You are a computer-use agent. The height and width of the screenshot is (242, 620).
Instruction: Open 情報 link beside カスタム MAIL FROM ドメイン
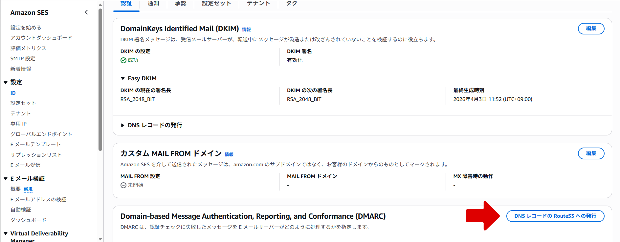229,154
